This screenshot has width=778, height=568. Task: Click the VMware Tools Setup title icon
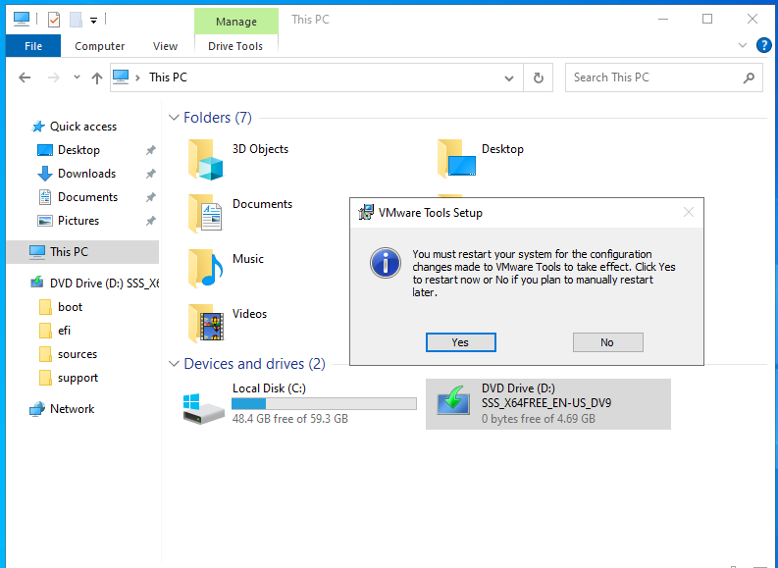coord(366,212)
